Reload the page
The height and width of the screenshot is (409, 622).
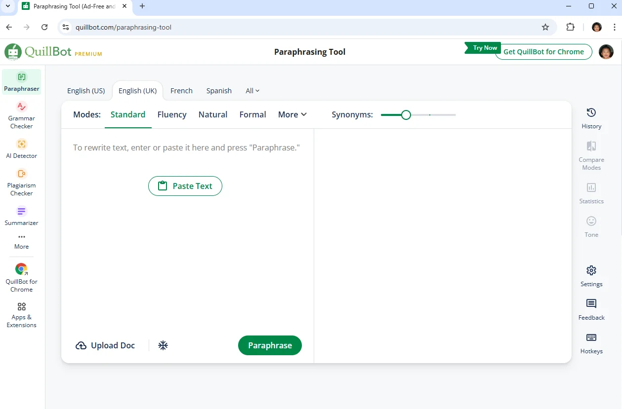click(44, 27)
